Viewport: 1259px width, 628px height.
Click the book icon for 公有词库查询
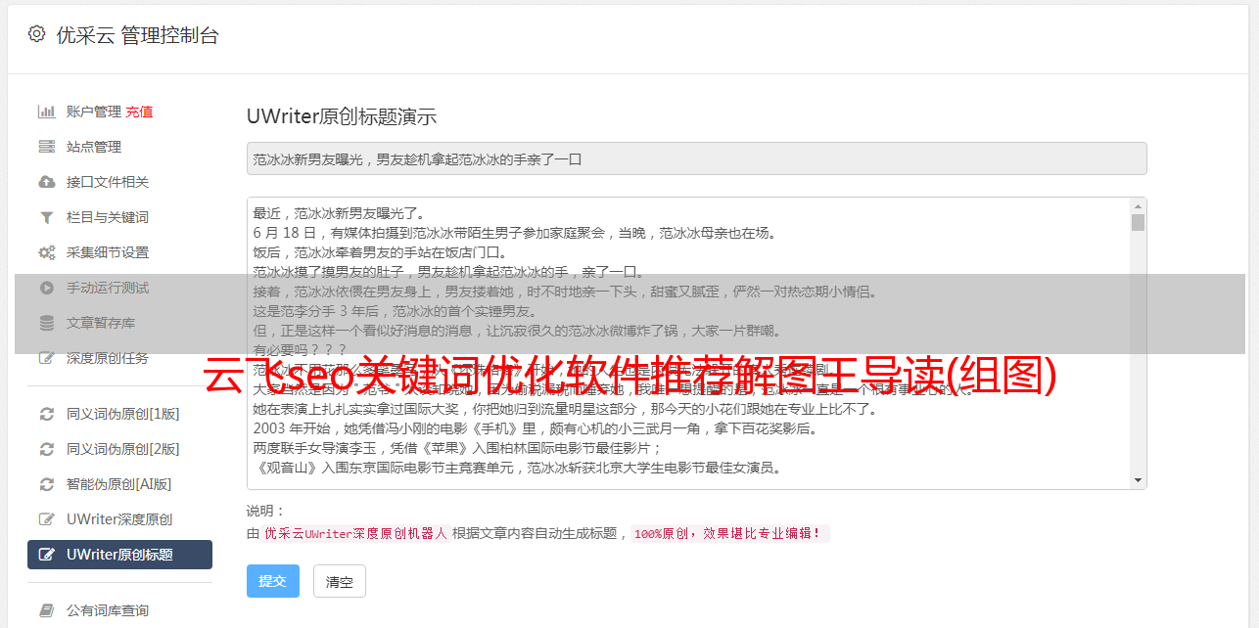(x=46, y=610)
